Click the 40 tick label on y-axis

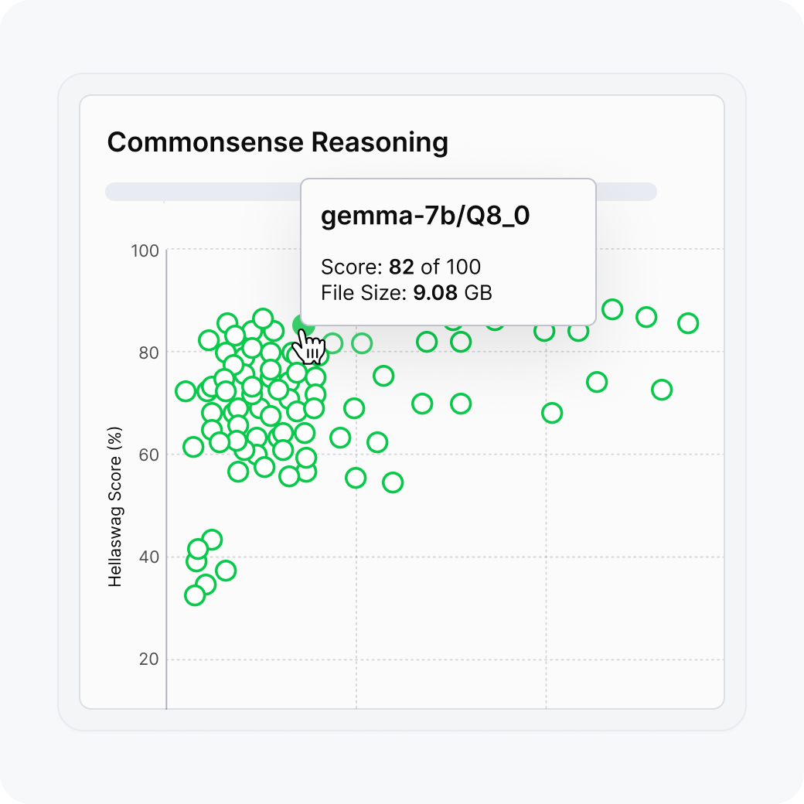(148, 557)
